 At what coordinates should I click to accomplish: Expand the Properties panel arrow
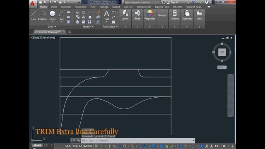150,27
